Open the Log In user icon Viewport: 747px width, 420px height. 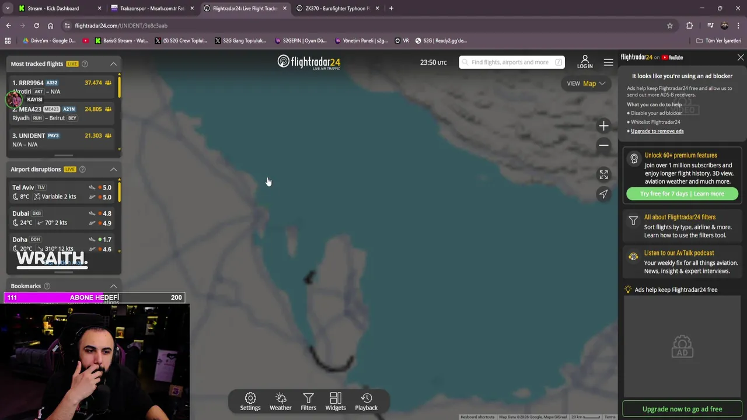click(585, 62)
